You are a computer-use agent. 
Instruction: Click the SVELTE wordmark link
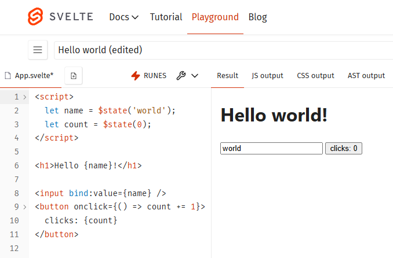tap(71, 17)
